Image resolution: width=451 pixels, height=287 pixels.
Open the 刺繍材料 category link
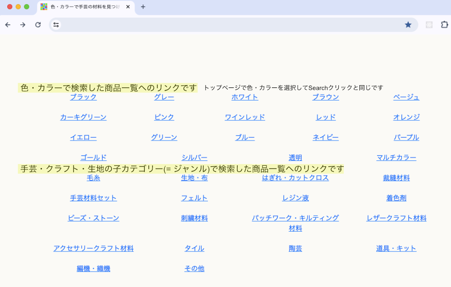tap(194, 219)
